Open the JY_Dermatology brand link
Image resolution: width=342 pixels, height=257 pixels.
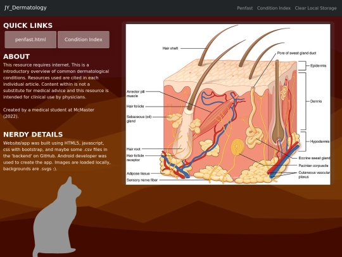[x=25, y=8]
